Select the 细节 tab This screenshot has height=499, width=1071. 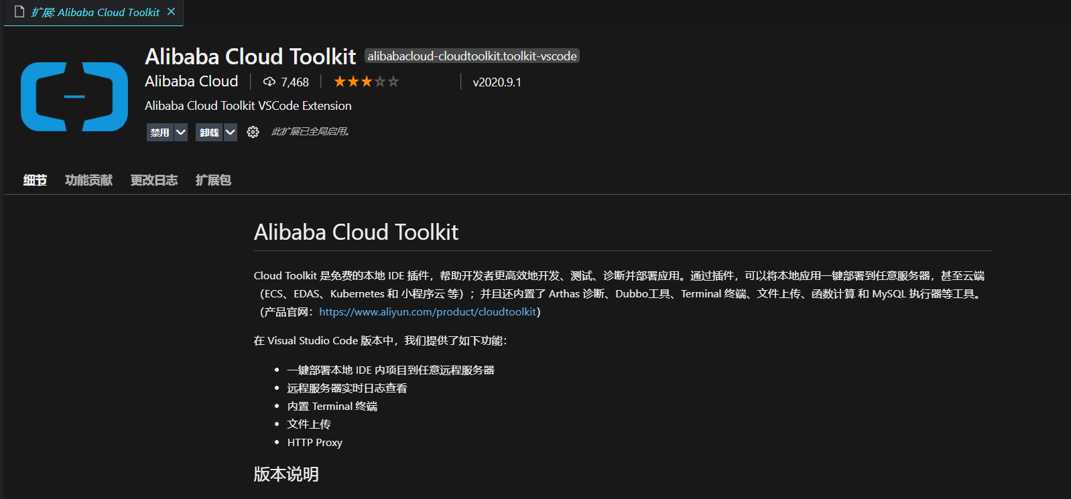click(35, 180)
